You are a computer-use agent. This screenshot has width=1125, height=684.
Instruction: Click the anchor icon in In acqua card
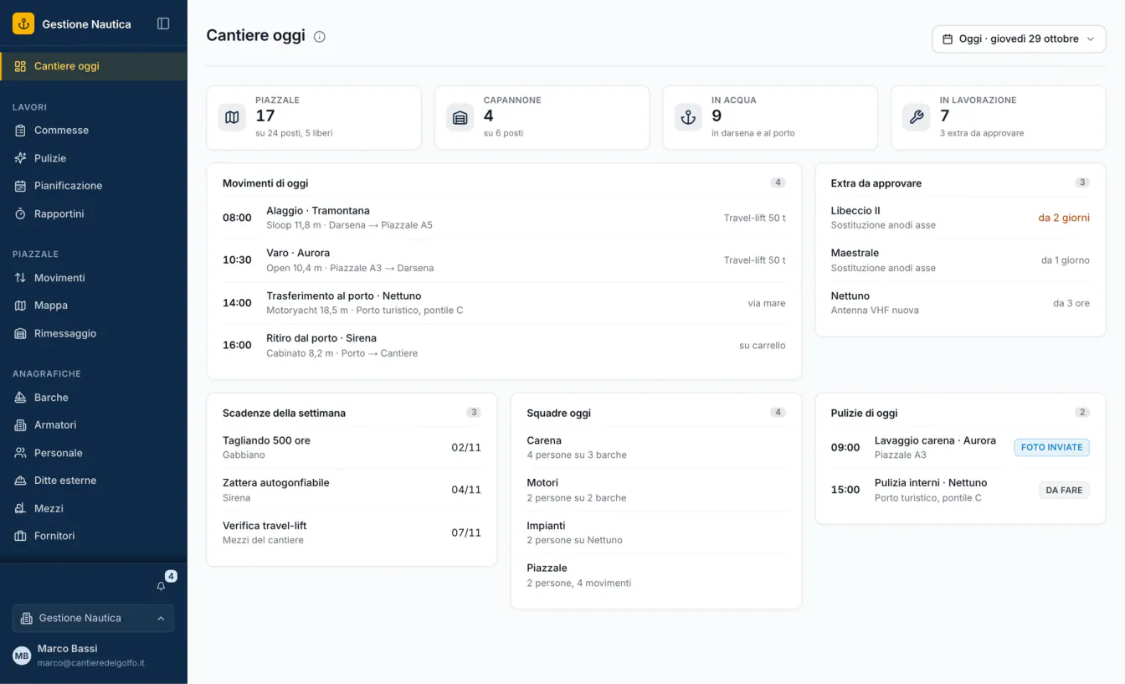688,118
